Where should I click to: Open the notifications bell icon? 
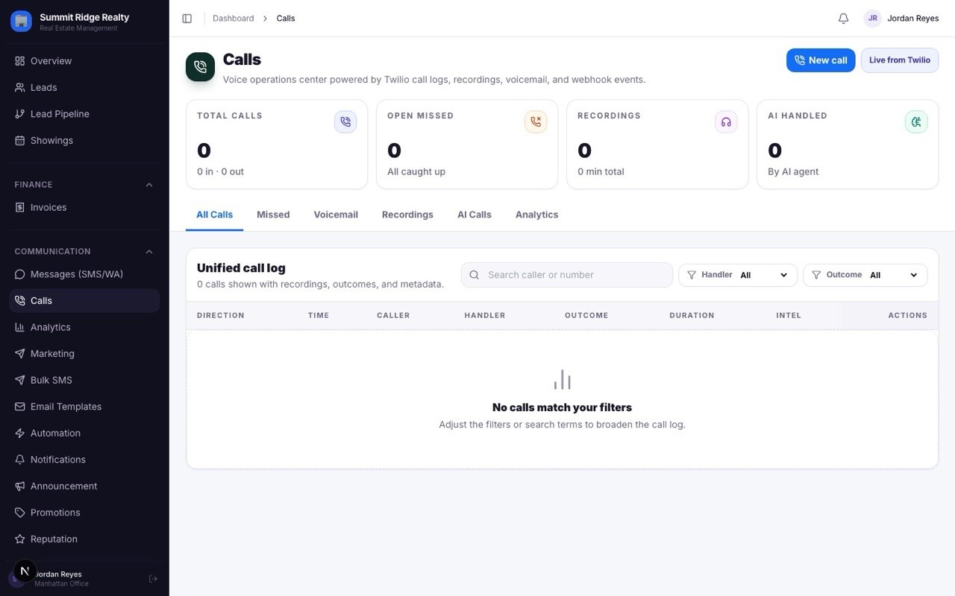pos(843,19)
